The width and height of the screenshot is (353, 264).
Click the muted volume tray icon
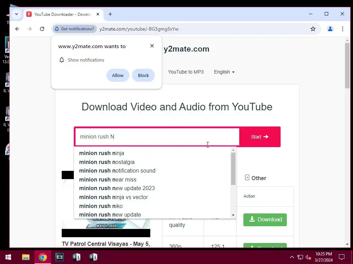click(x=308, y=257)
